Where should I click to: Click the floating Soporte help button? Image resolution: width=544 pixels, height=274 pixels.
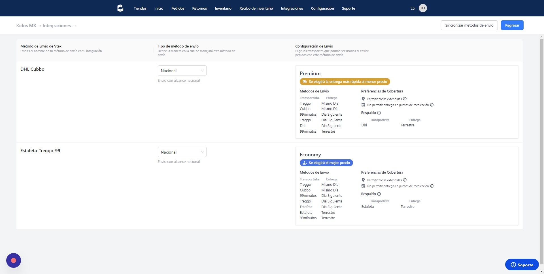[x=522, y=265]
